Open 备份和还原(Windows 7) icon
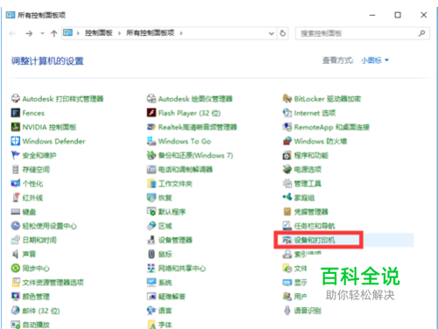The image size is (438, 329). click(152, 155)
